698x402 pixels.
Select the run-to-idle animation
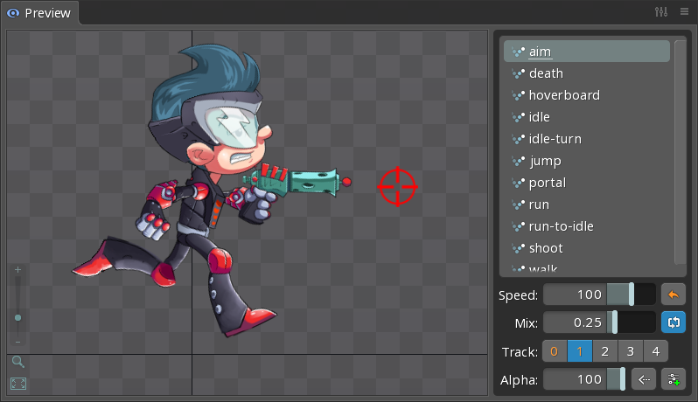point(561,226)
